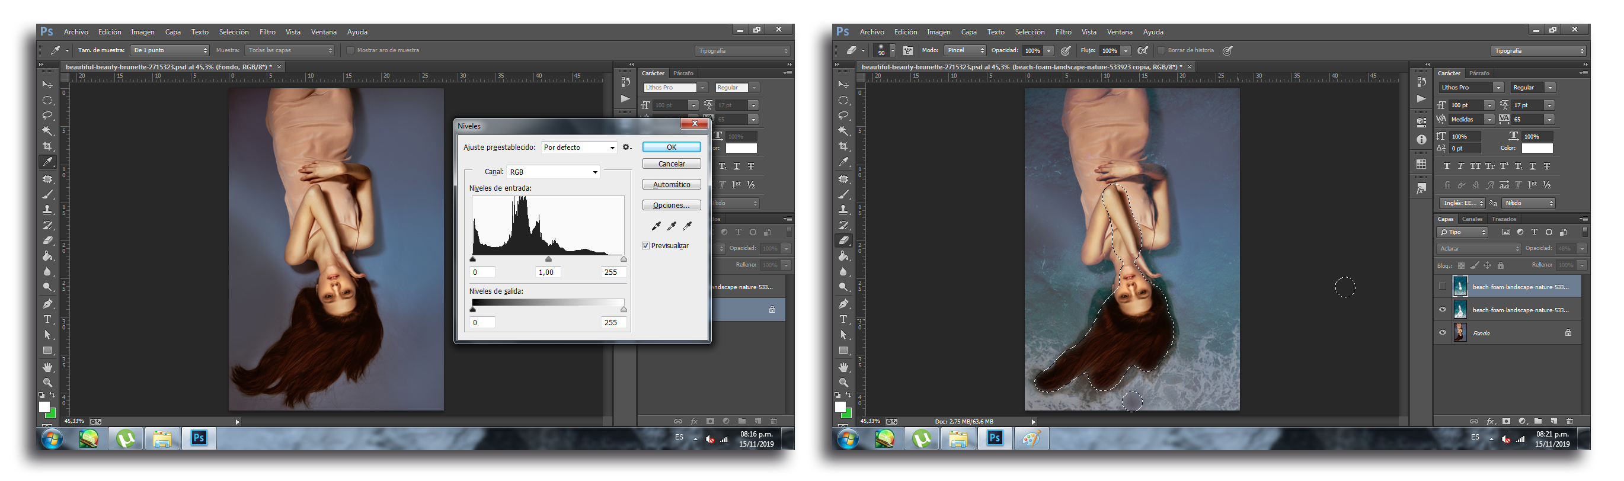Select the Crop tool in right window
The width and height of the screenshot is (1624, 481).
click(x=843, y=146)
